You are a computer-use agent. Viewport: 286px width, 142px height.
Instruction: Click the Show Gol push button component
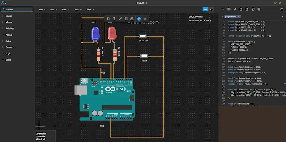pyautogui.click(x=142, y=36)
